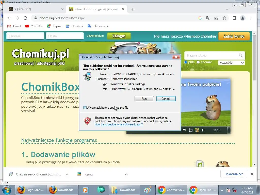Open Карты bookmark
The width and height of the screenshot is (260, 195).
(54, 26)
